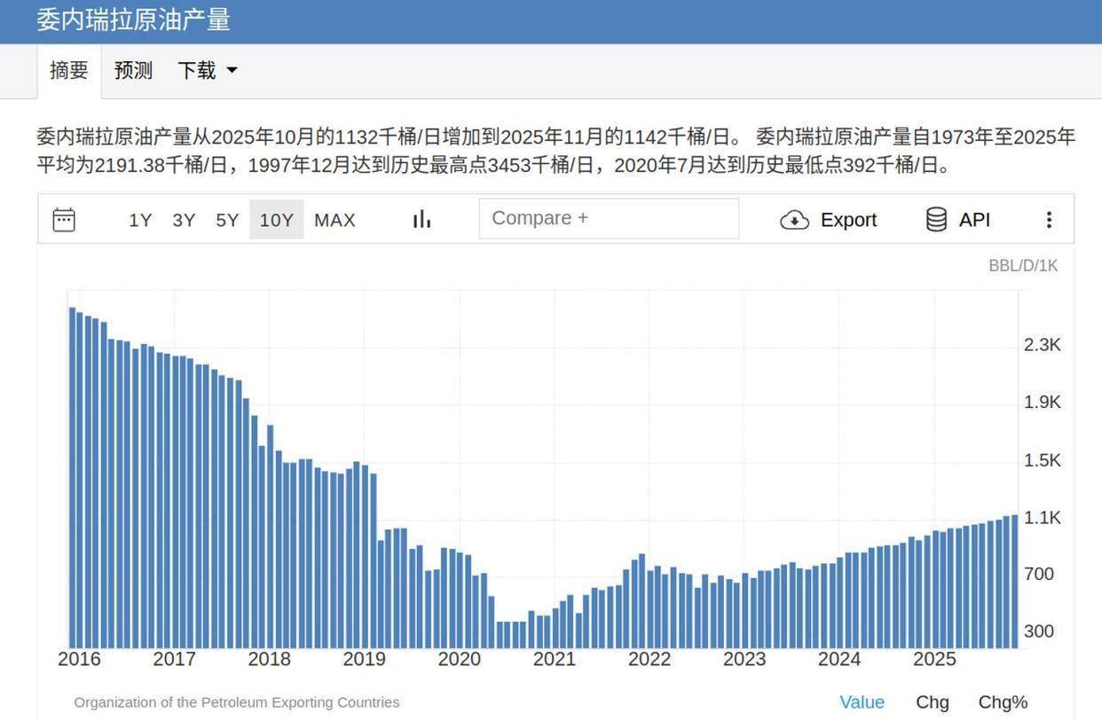Select the 5Y time range
The height and width of the screenshot is (720, 1102).
[227, 220]
